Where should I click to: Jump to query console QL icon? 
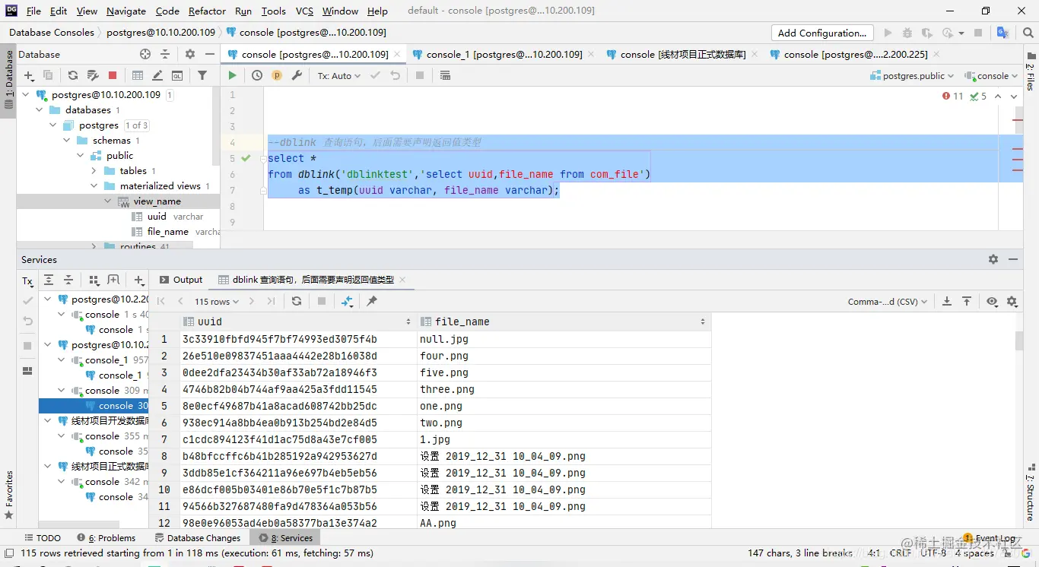pos(177,75)
